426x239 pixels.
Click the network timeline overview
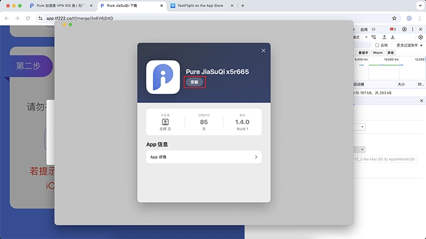pos(389,68)
